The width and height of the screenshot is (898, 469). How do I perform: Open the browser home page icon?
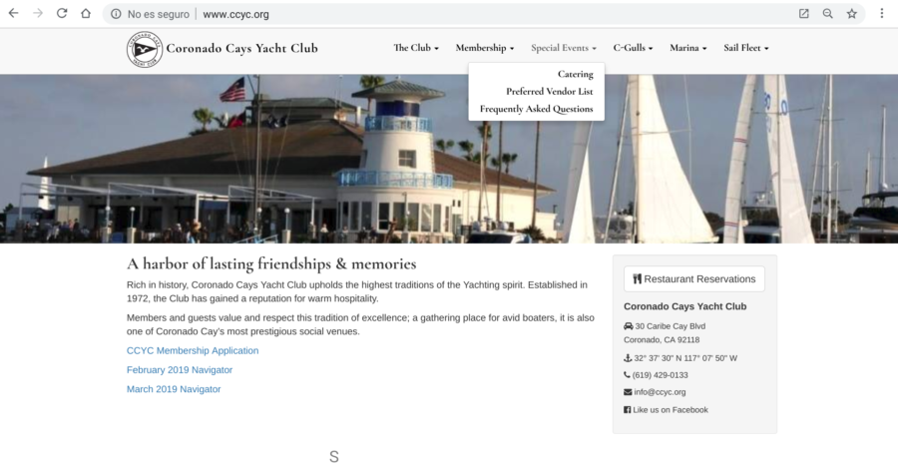(86, 13)
